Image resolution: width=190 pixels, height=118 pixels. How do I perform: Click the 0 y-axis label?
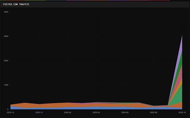[x=8, y=109]
